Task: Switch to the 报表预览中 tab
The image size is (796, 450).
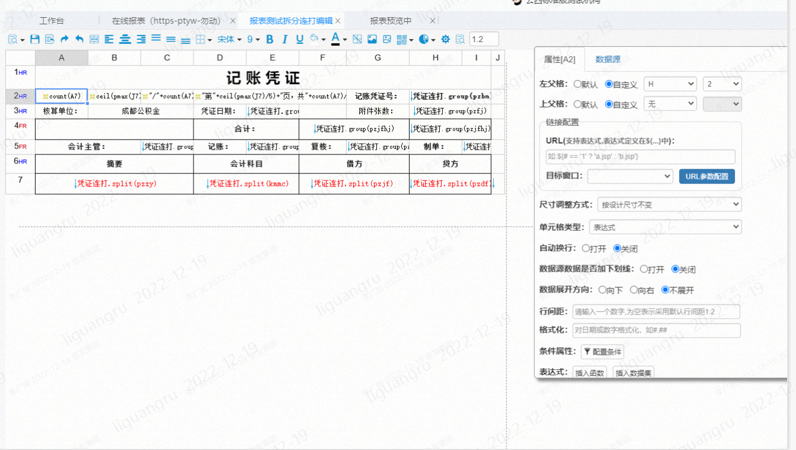Action: (391, 21)
